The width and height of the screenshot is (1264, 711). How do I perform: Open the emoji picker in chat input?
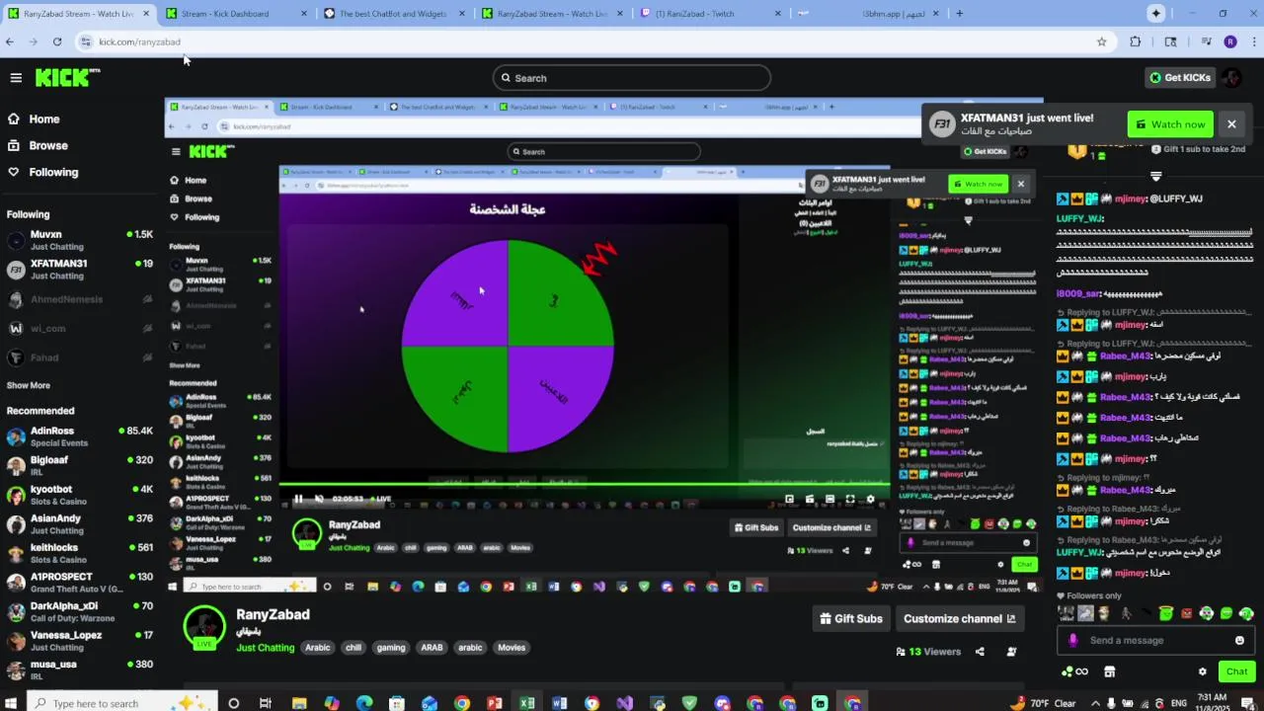pos(1239,640)
